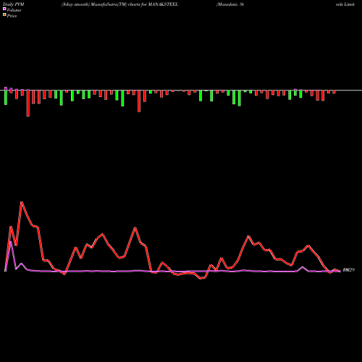Click the MunafaSutra charts for MANAKSTEEL heading
This screenshot has width=362, height=362.
[x=119, y=4]
